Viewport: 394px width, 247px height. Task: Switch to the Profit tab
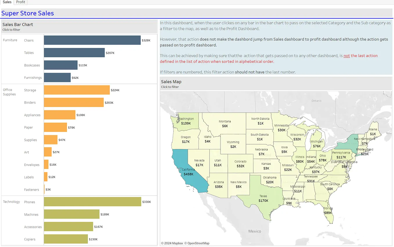(x=21, y=2)
